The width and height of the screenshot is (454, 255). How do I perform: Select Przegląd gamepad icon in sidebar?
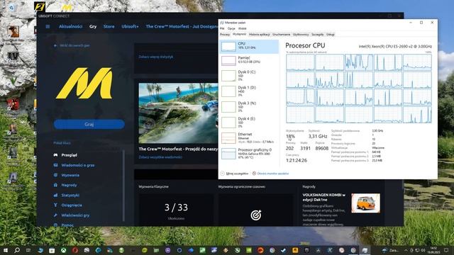point(55,155)
